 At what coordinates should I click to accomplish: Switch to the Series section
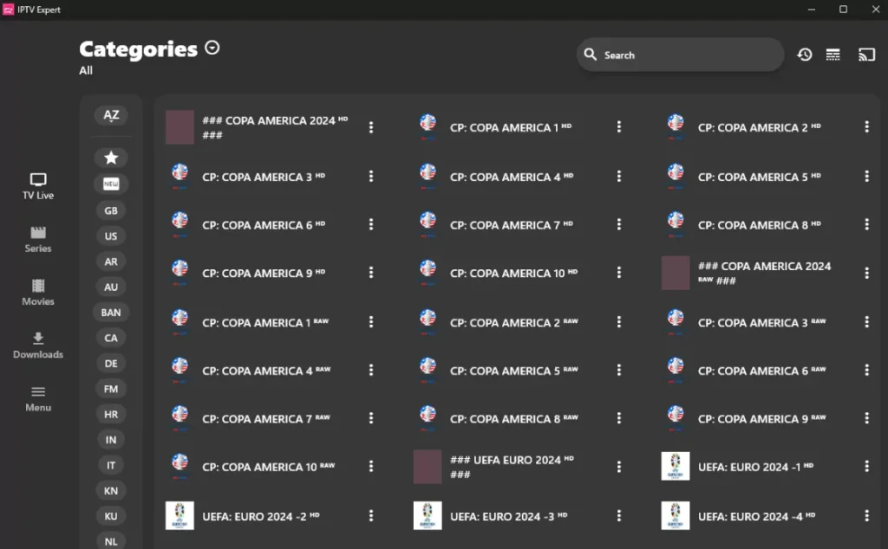[x=37, y=240]
